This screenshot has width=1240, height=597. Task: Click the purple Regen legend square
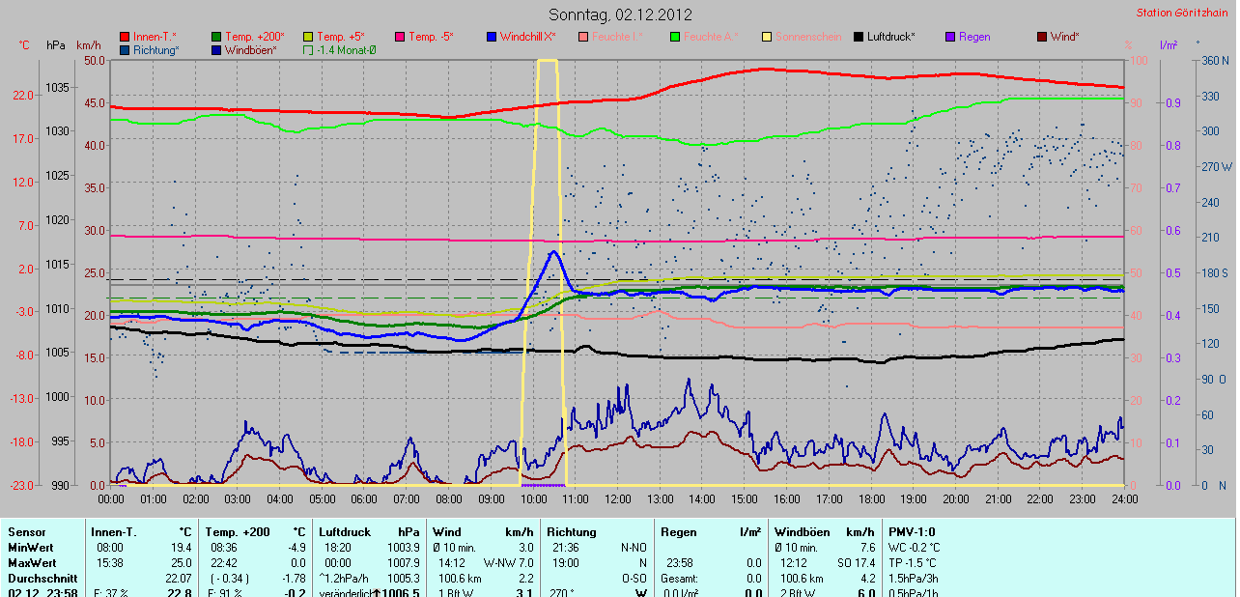pyautogui.click(x=950, y=37)
